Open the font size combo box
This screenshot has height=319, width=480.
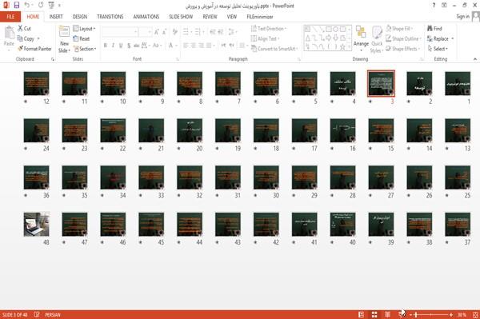[146, 32]
